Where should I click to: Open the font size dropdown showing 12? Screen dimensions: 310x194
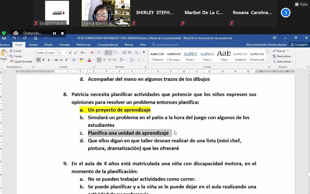point(66,53)
